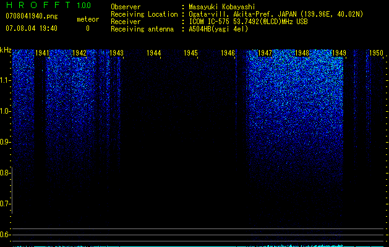Click the Receiving antenna value A504HB(yagi 4el)

218,29
